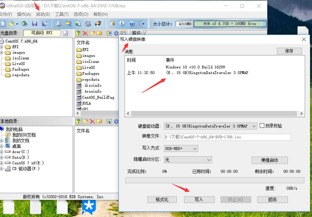Viewport: 312px width, 217px height.
Task: Click the Up folder icon in local pane toolbar
Action: pos(78,121)
